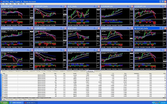Click inside the CL,Daily price chart
Image resolution: width=167 pixels, height=104 pixels.
tap(82, 14)
